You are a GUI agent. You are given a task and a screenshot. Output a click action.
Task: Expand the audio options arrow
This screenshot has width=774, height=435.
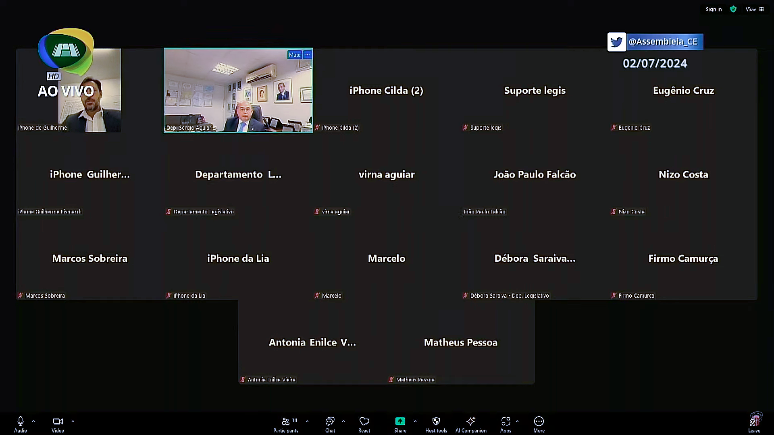[x=33, y=421]
